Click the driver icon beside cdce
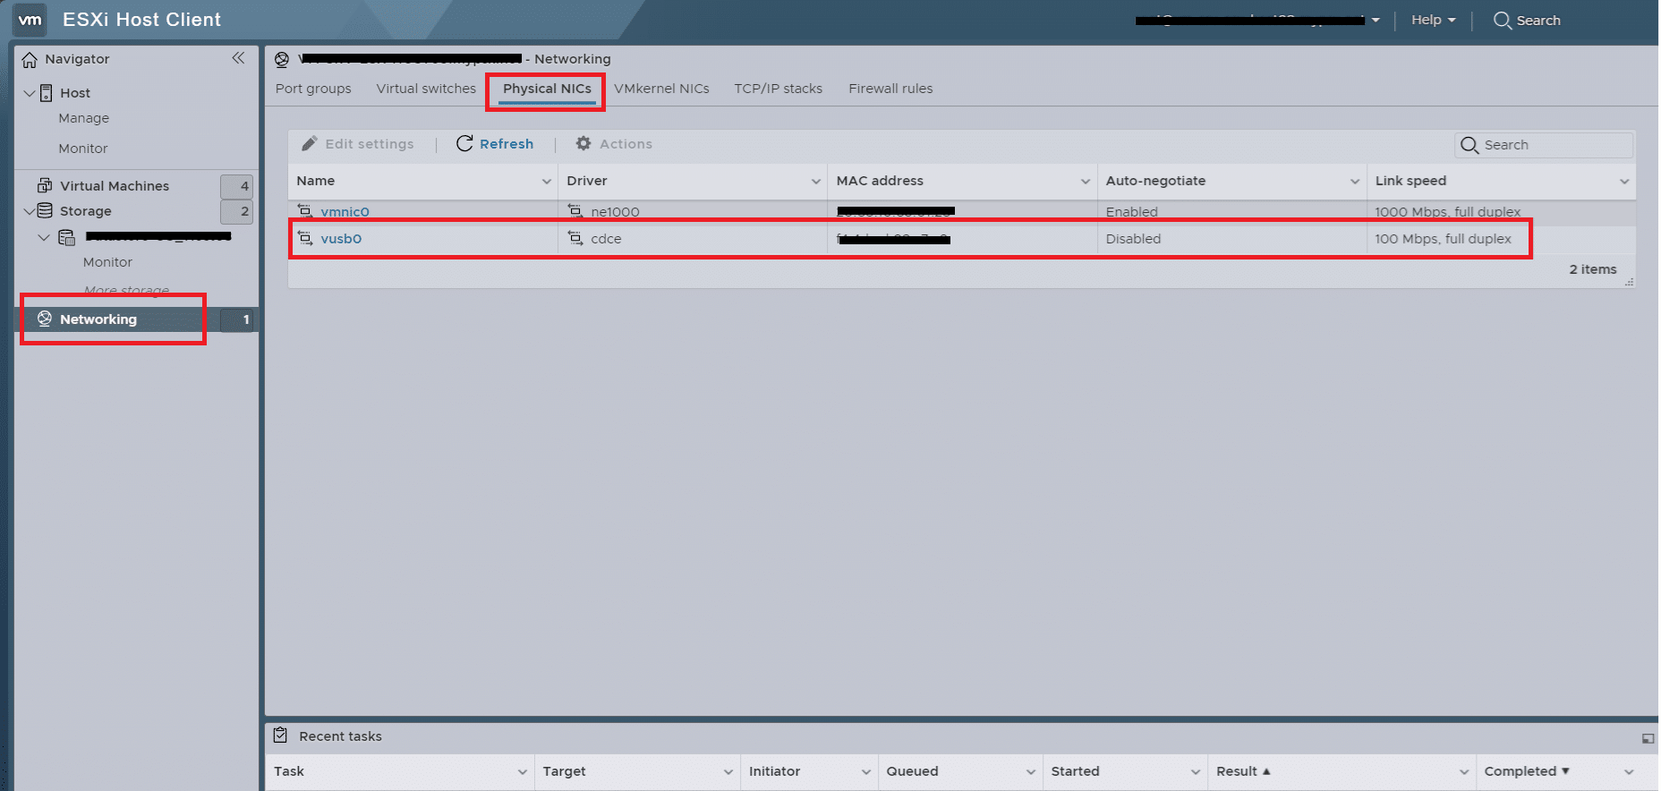Image resolution: width=1661 pixels, height=791 pixels. tap(575, 238)
